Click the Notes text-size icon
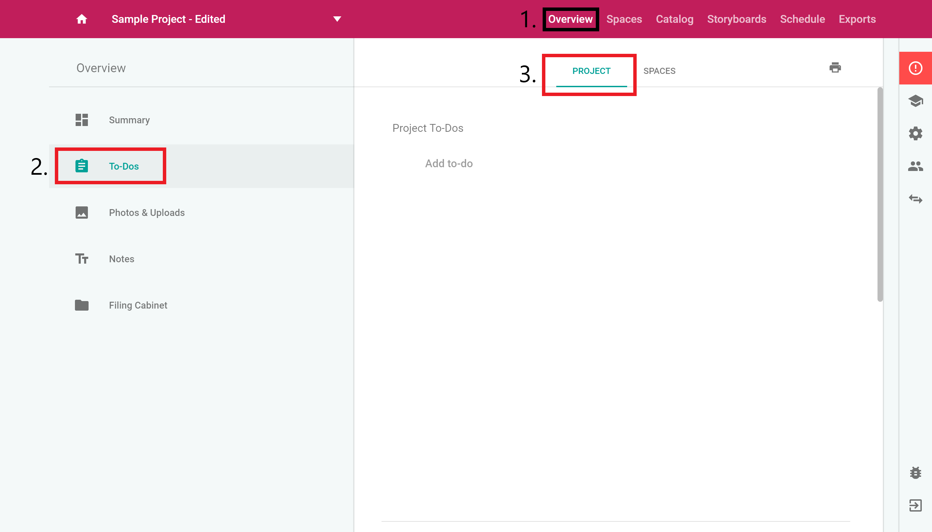 (x=81, y=259)
